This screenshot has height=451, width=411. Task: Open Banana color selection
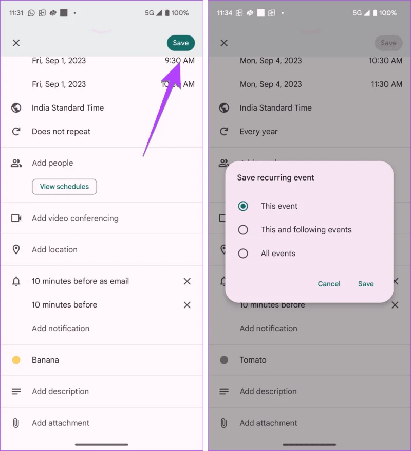point(45,360)
